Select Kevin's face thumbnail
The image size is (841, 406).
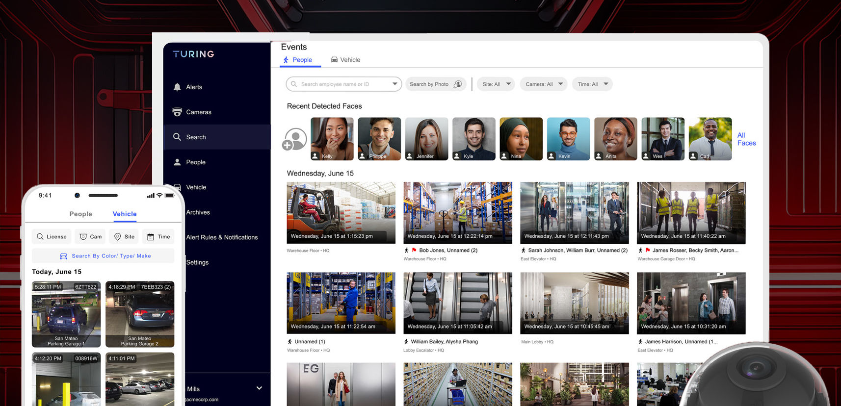click(569, 139)
